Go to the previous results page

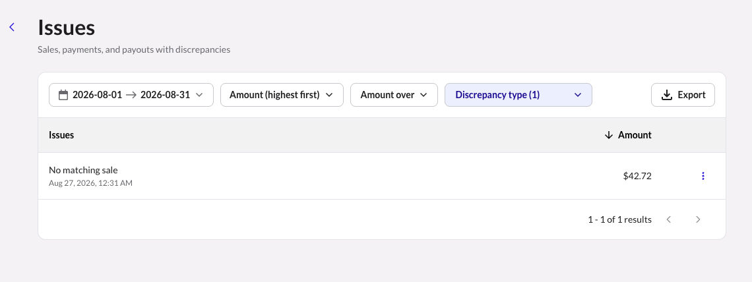(669, 219)
